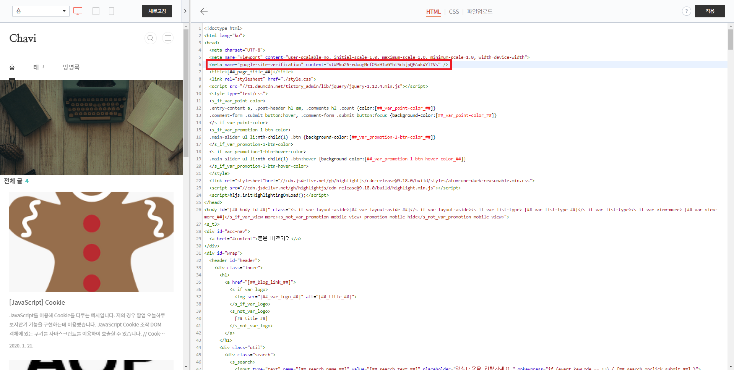Select 방명록 in blog navigation
Image resolution: width=734 pixels, height=370 pixels.
tap(71, 67)
